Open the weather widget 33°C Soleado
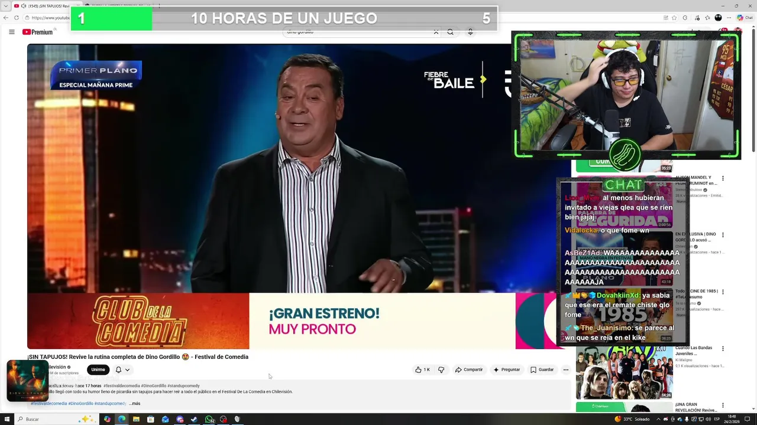757x425 pixels. (x=633, y=419)
